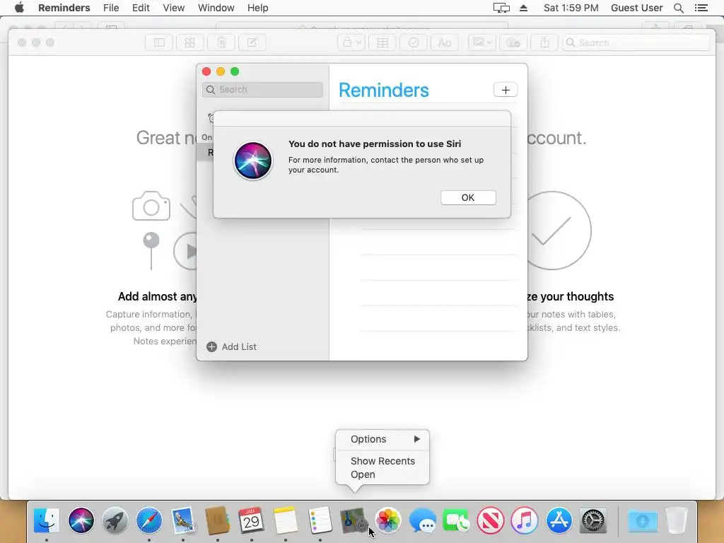Open News from the dock
724x543 pixels.
point(491,520)
